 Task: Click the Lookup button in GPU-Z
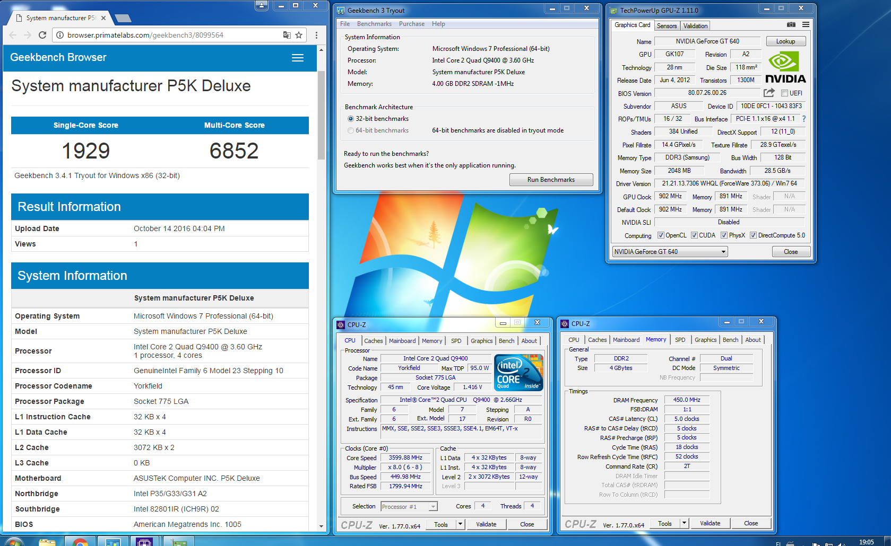(x=785, y=41)
